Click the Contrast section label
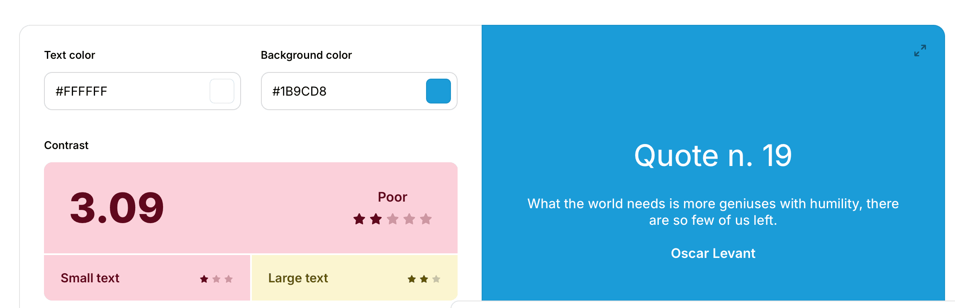 click(x=66, y=145)
